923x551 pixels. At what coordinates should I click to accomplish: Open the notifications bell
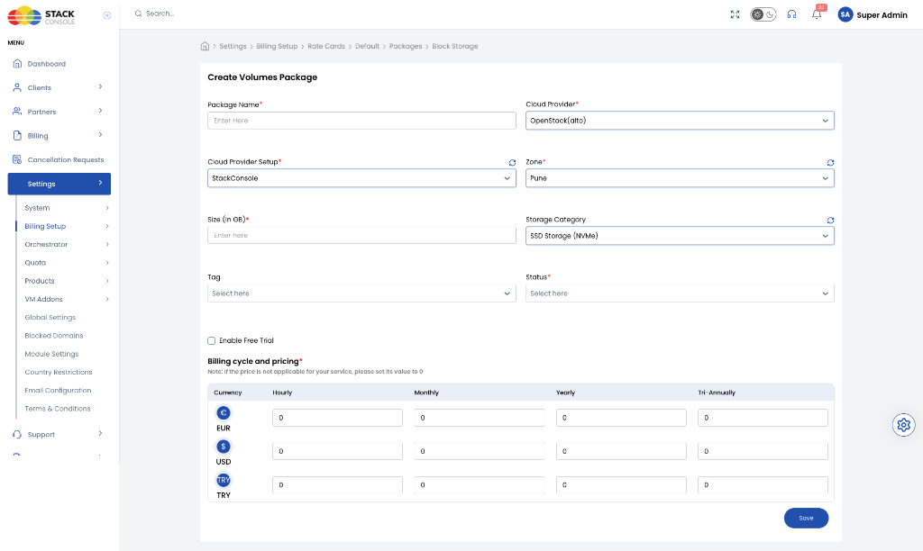point(817,14)
